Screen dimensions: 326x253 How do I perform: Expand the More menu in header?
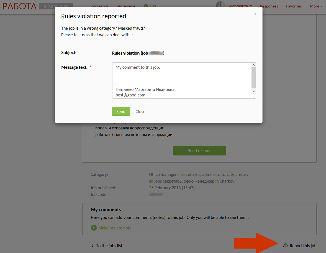point(316,6)
